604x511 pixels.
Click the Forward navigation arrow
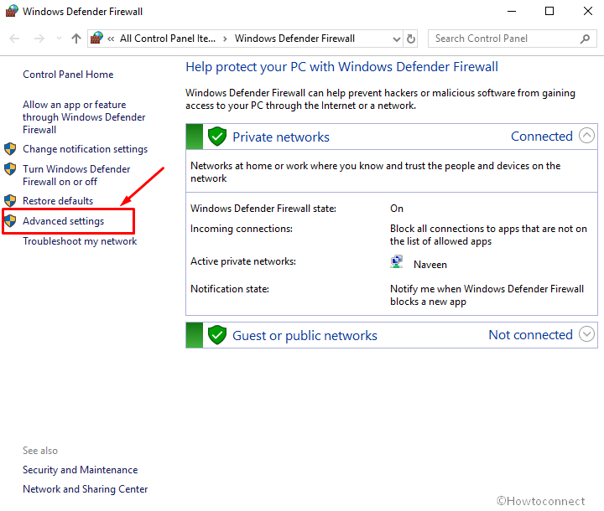click(39, 39)
